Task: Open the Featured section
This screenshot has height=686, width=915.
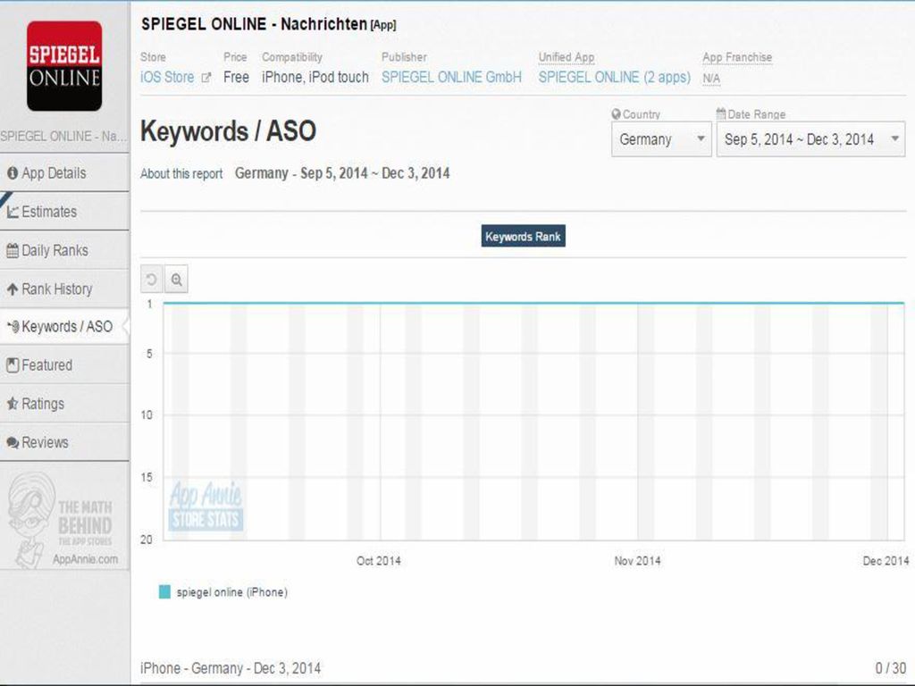Action: coord(64,364)
